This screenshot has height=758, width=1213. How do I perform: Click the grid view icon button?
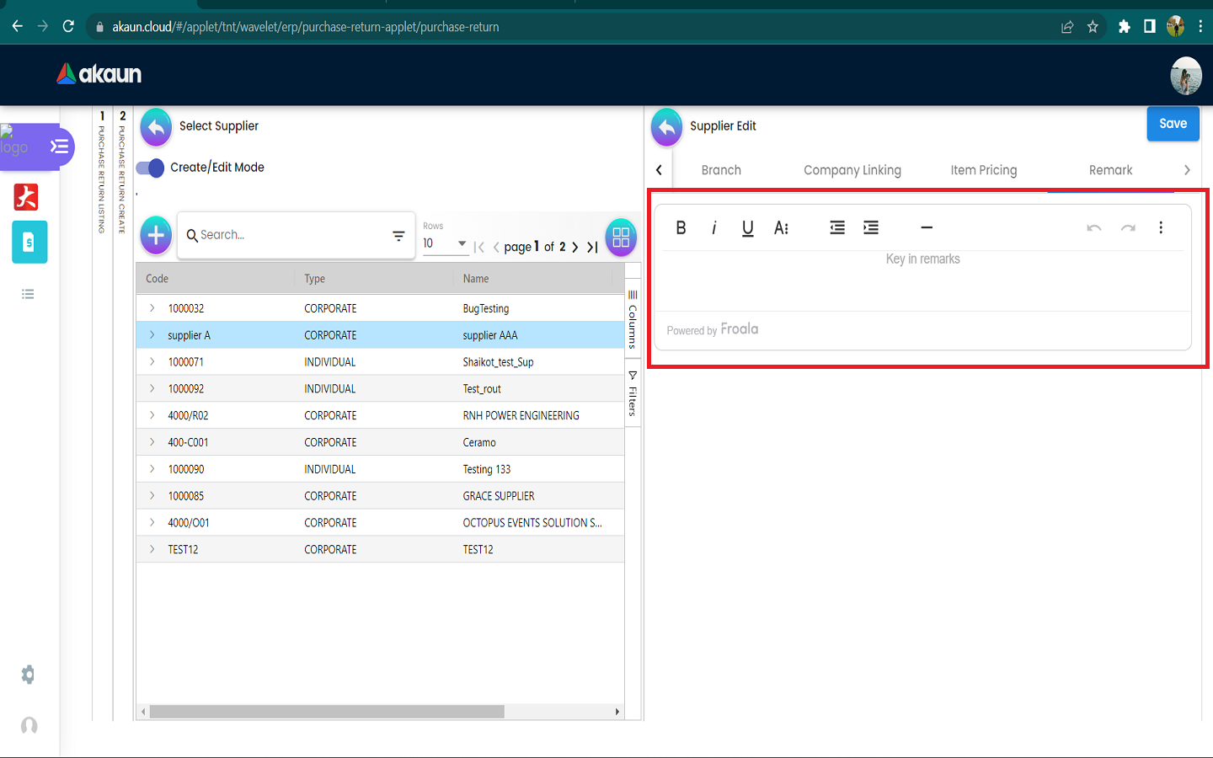point(621,237)
